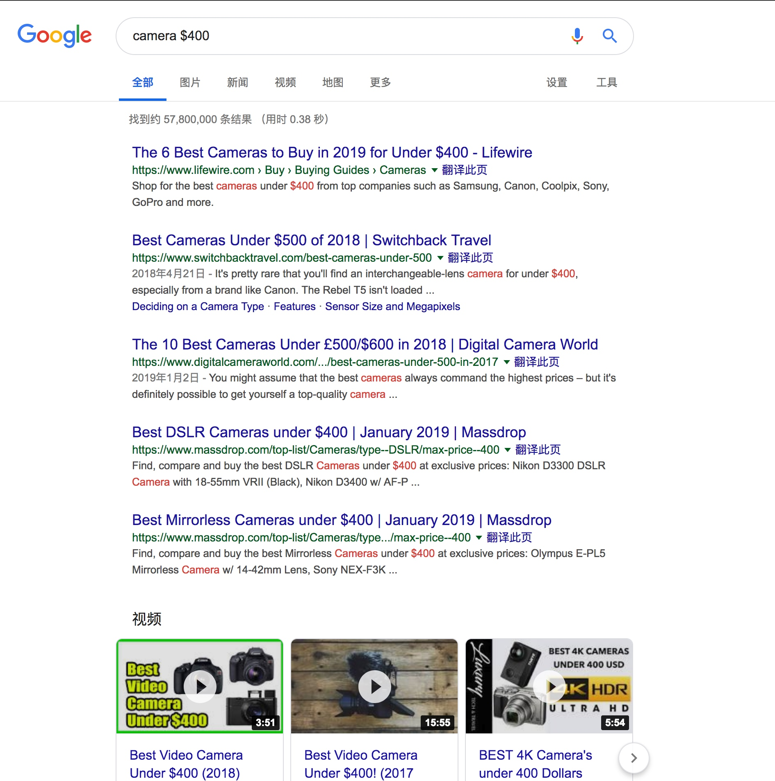The height and width of the screenshot is (781, 775).
Task: Open the Features sitelink
Action: [x=295, y=306]
